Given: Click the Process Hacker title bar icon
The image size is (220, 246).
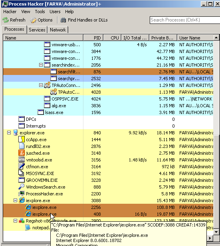Looking at the screenshot, I should tap(5, 4).
